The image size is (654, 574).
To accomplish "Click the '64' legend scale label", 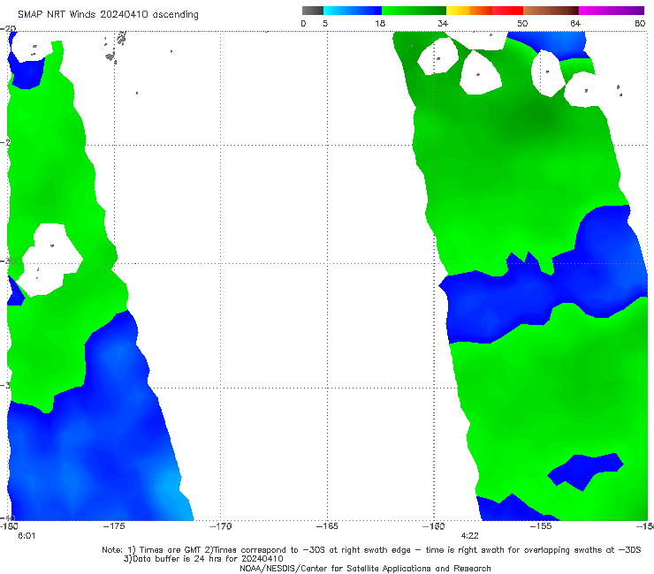I will click(x=575, y=24).
